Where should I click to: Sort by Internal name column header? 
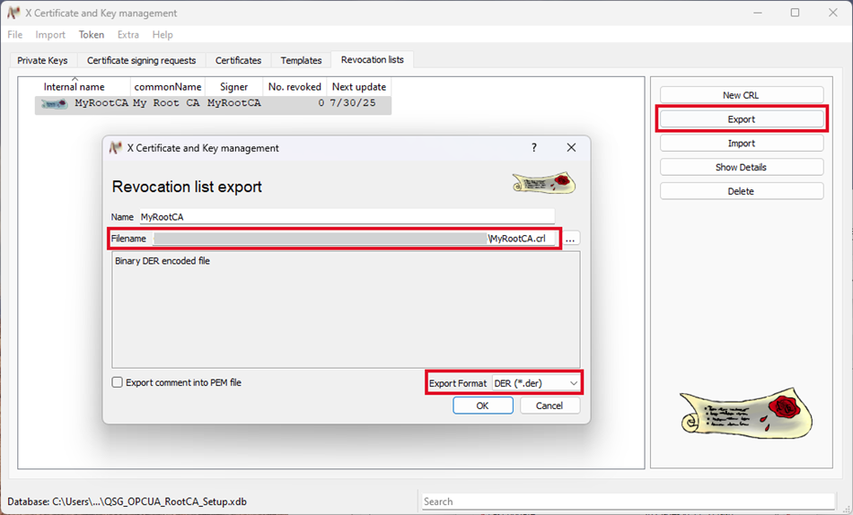pos(75,87)
